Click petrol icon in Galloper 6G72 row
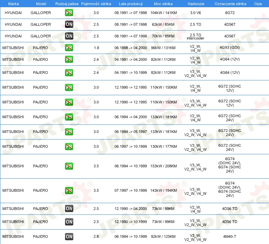Image resolution: width=269 pixels, height=244 pixels. pyautogui.click(x=69, y=13)
